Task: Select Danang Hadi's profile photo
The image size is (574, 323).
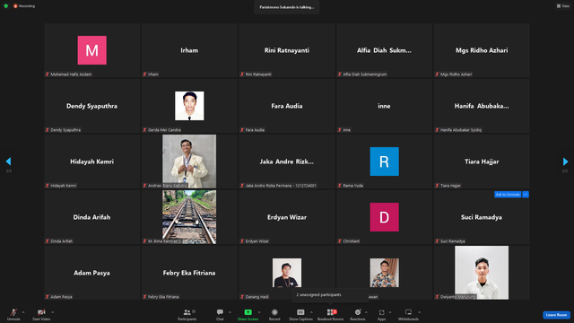Action: click(287, 273)
